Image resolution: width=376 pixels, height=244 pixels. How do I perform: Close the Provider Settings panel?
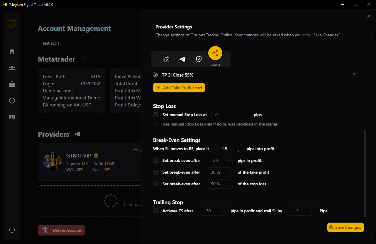369,16
